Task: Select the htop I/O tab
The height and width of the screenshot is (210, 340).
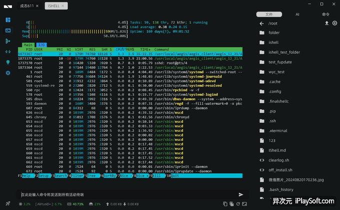Action: pos(41,45)
